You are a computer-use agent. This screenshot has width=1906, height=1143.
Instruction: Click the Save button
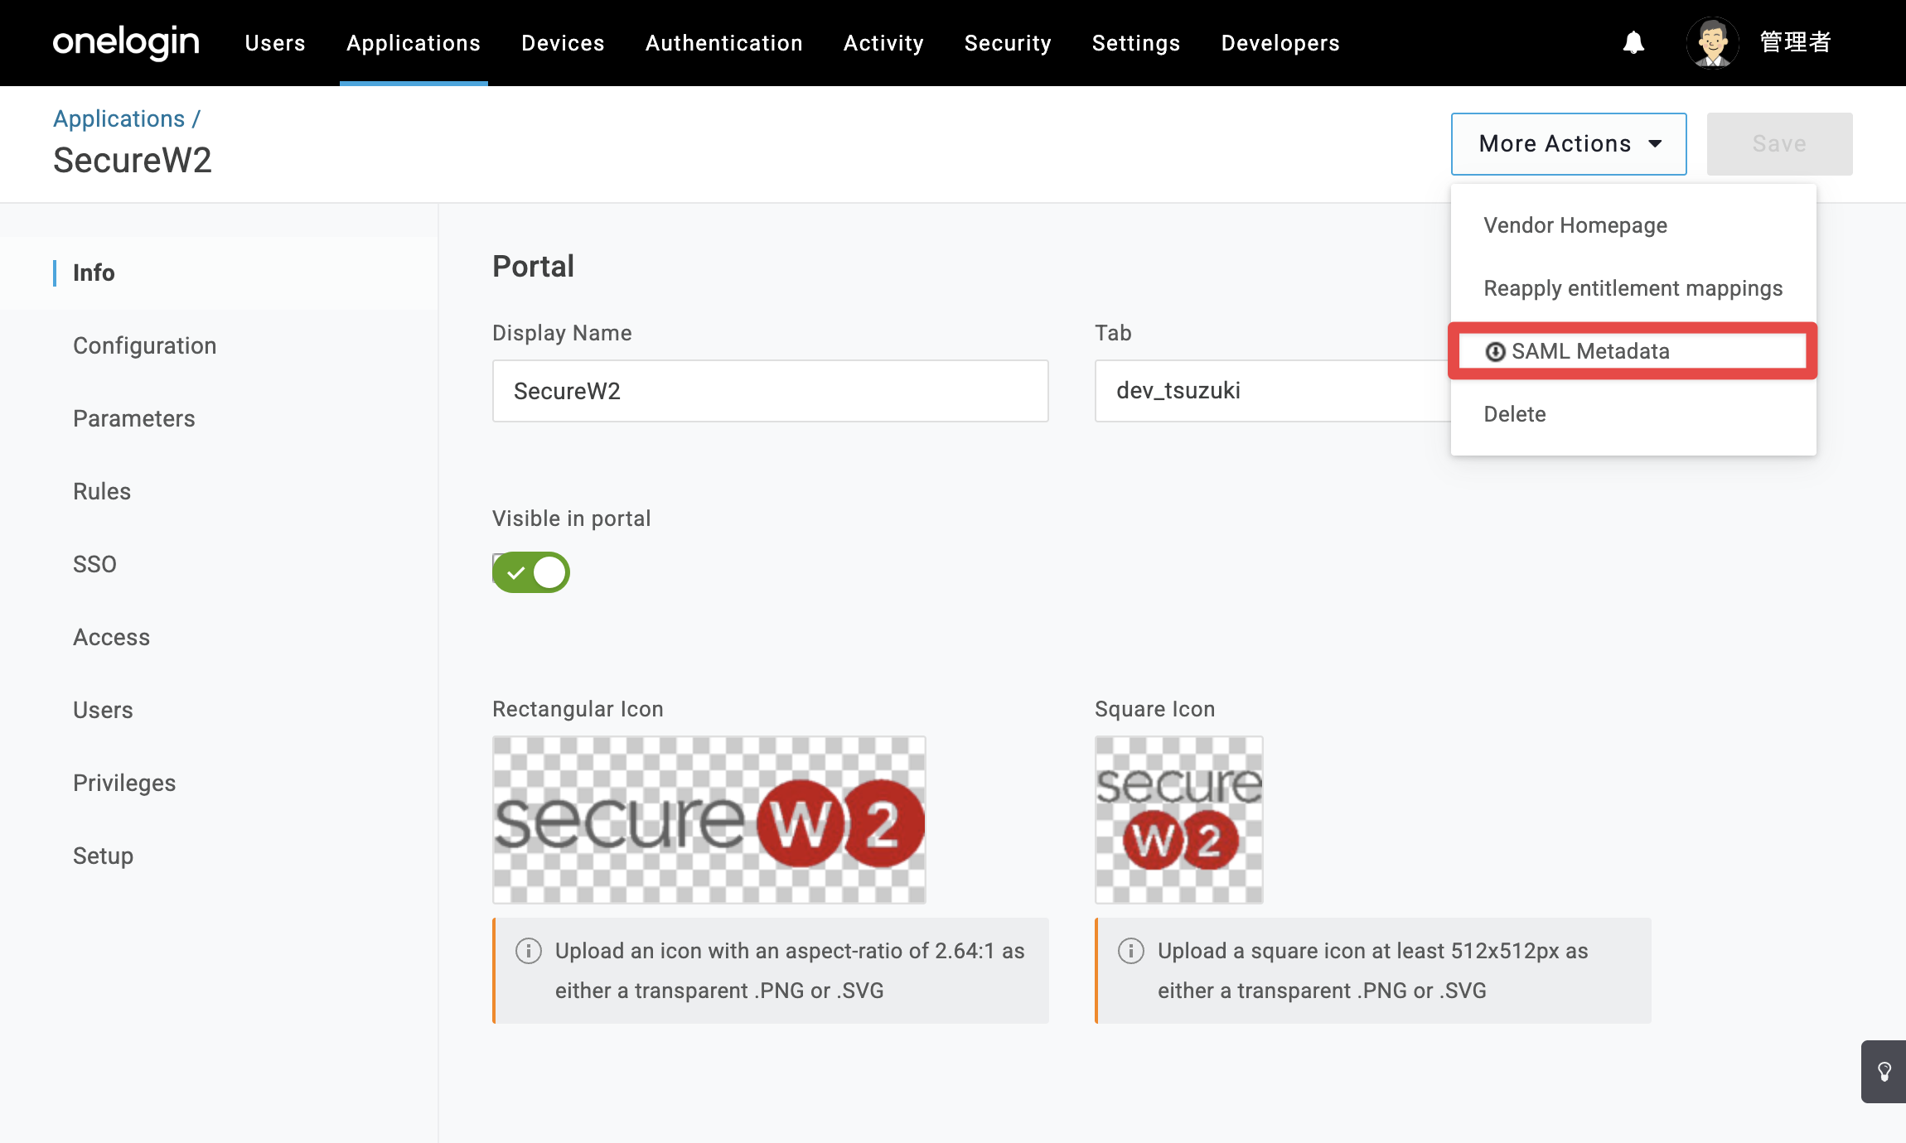[x=1779, y=144]
